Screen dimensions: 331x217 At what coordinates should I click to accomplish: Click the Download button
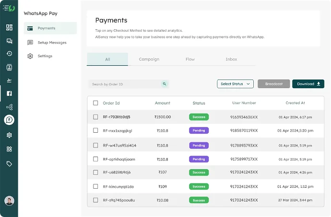[308, 84]
